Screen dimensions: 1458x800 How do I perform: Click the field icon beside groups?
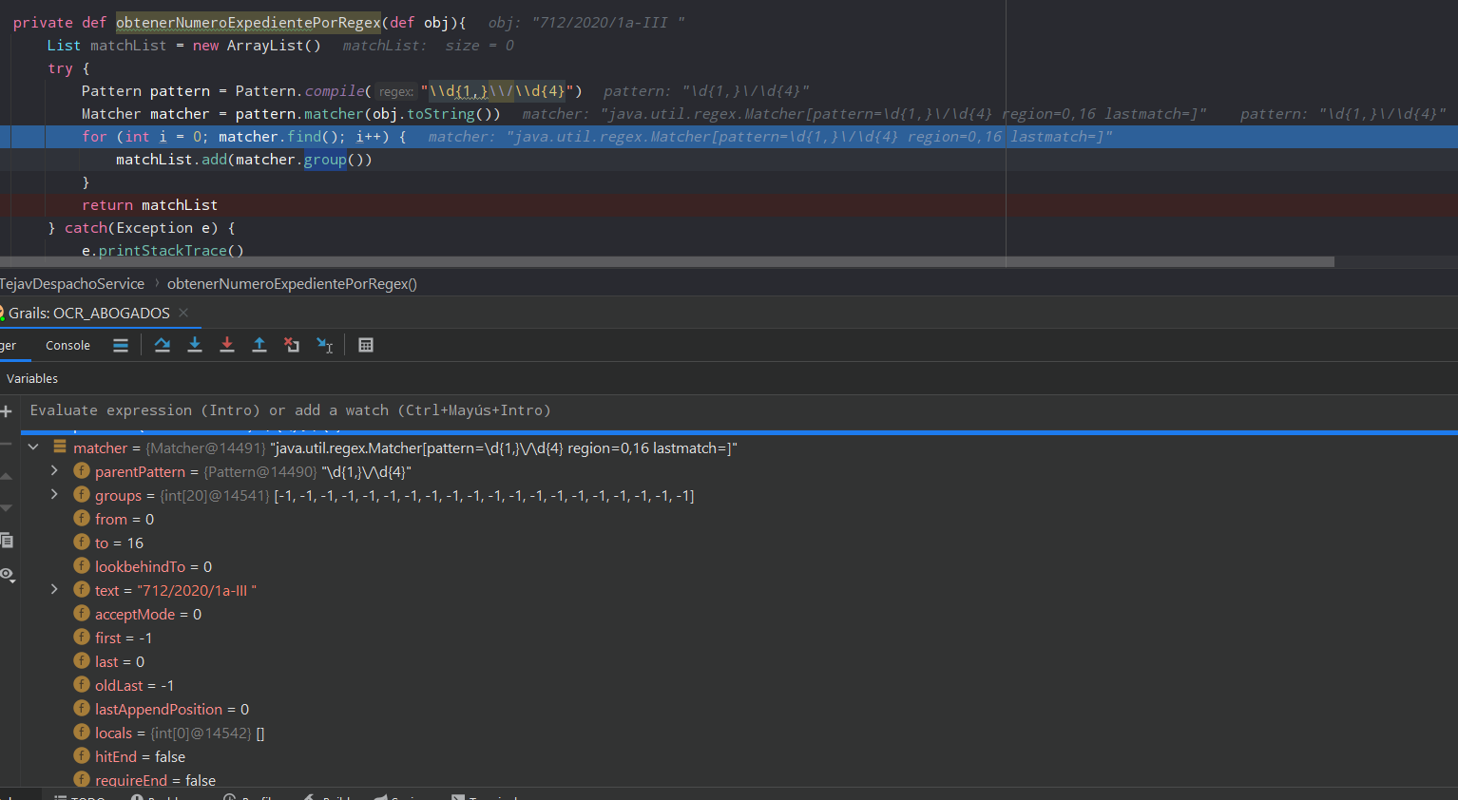click(82, 495)
